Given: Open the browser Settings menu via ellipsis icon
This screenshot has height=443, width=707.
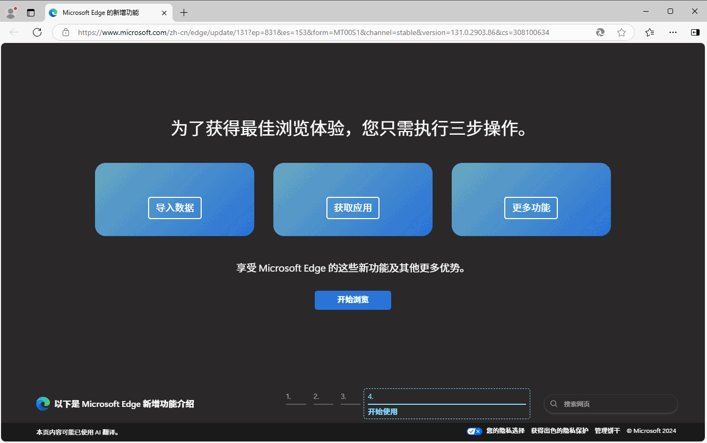Looking at the screenshot, I should (x=672, y=32).
